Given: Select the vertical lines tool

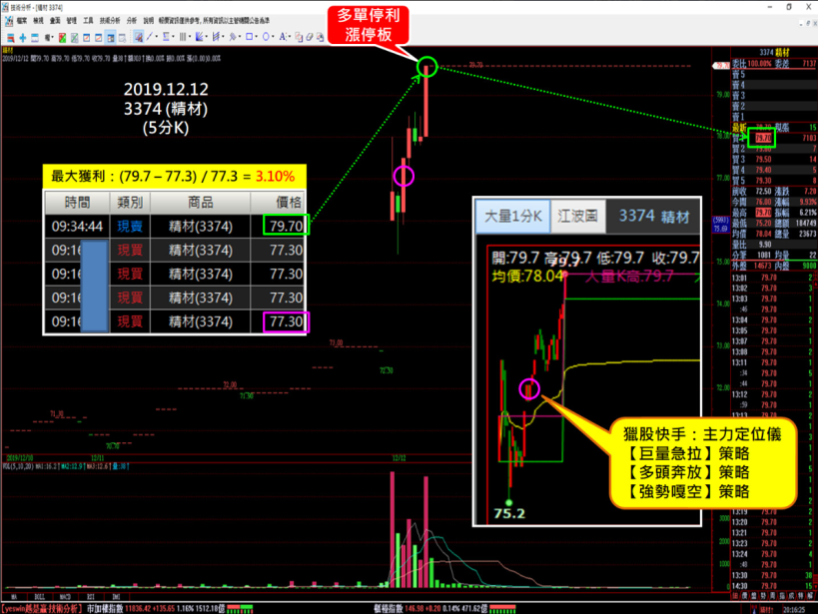Looking at the screenshot, I should 183,37.
